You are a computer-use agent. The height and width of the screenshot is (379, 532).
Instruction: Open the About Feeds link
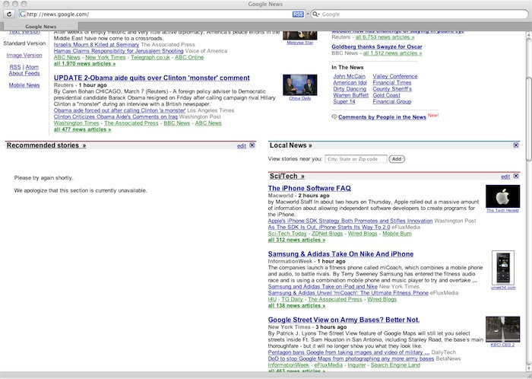click(24, 73)
